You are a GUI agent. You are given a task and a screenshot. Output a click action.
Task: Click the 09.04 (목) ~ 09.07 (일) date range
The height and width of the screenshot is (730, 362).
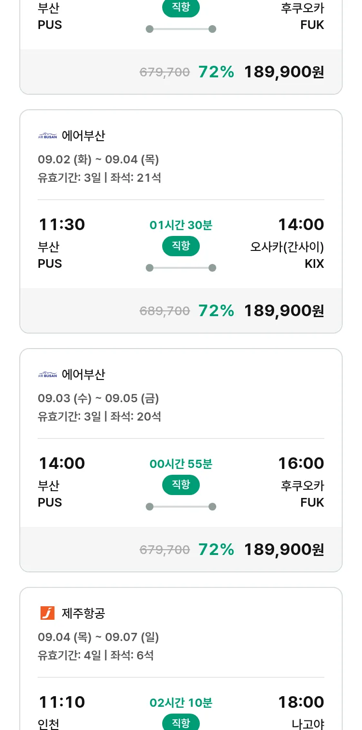[98, 637]
